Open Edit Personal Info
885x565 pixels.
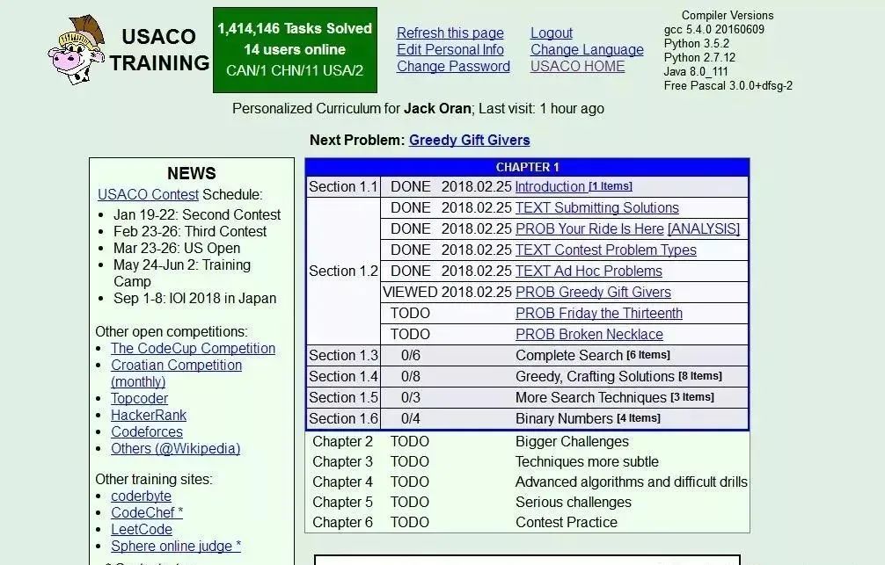pos(450,49)
